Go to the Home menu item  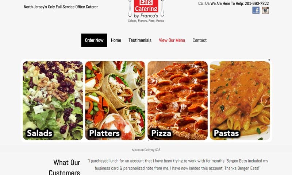(116, 40)
